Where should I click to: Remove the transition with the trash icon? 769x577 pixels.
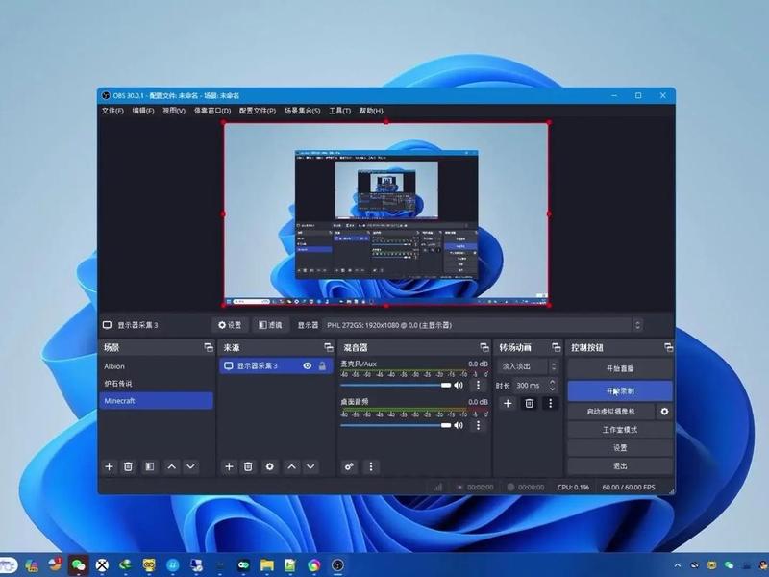pyautogui.click(x=530, y=403)
